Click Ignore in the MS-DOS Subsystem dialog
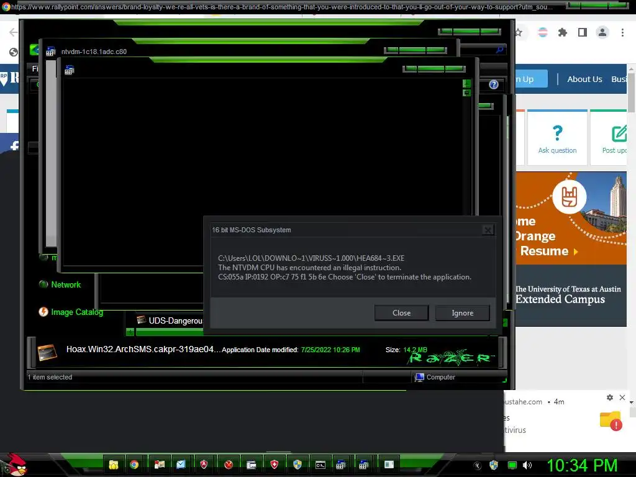The height and width of the screenshot is (477, 636). coord(462,313)
